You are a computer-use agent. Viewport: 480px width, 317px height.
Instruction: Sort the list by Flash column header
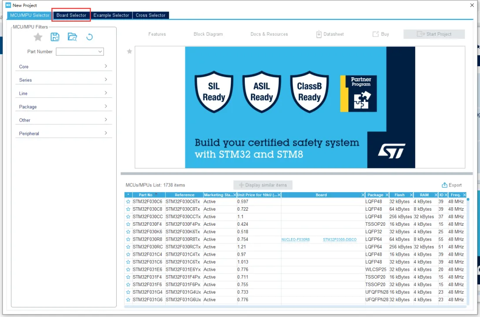(x=399, y=195)
